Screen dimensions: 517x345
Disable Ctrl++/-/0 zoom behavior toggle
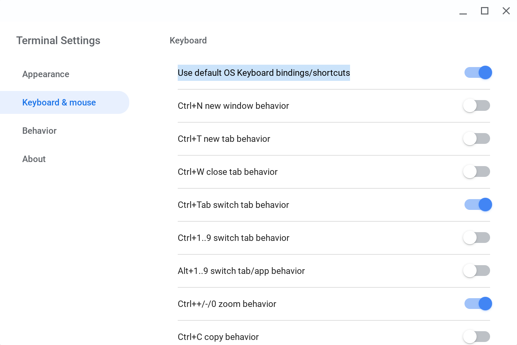(x=478, y=304)
